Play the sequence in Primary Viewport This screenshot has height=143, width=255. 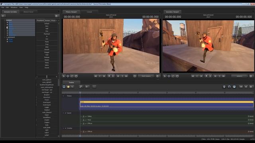pyautogui.click(x=113, y=76)
